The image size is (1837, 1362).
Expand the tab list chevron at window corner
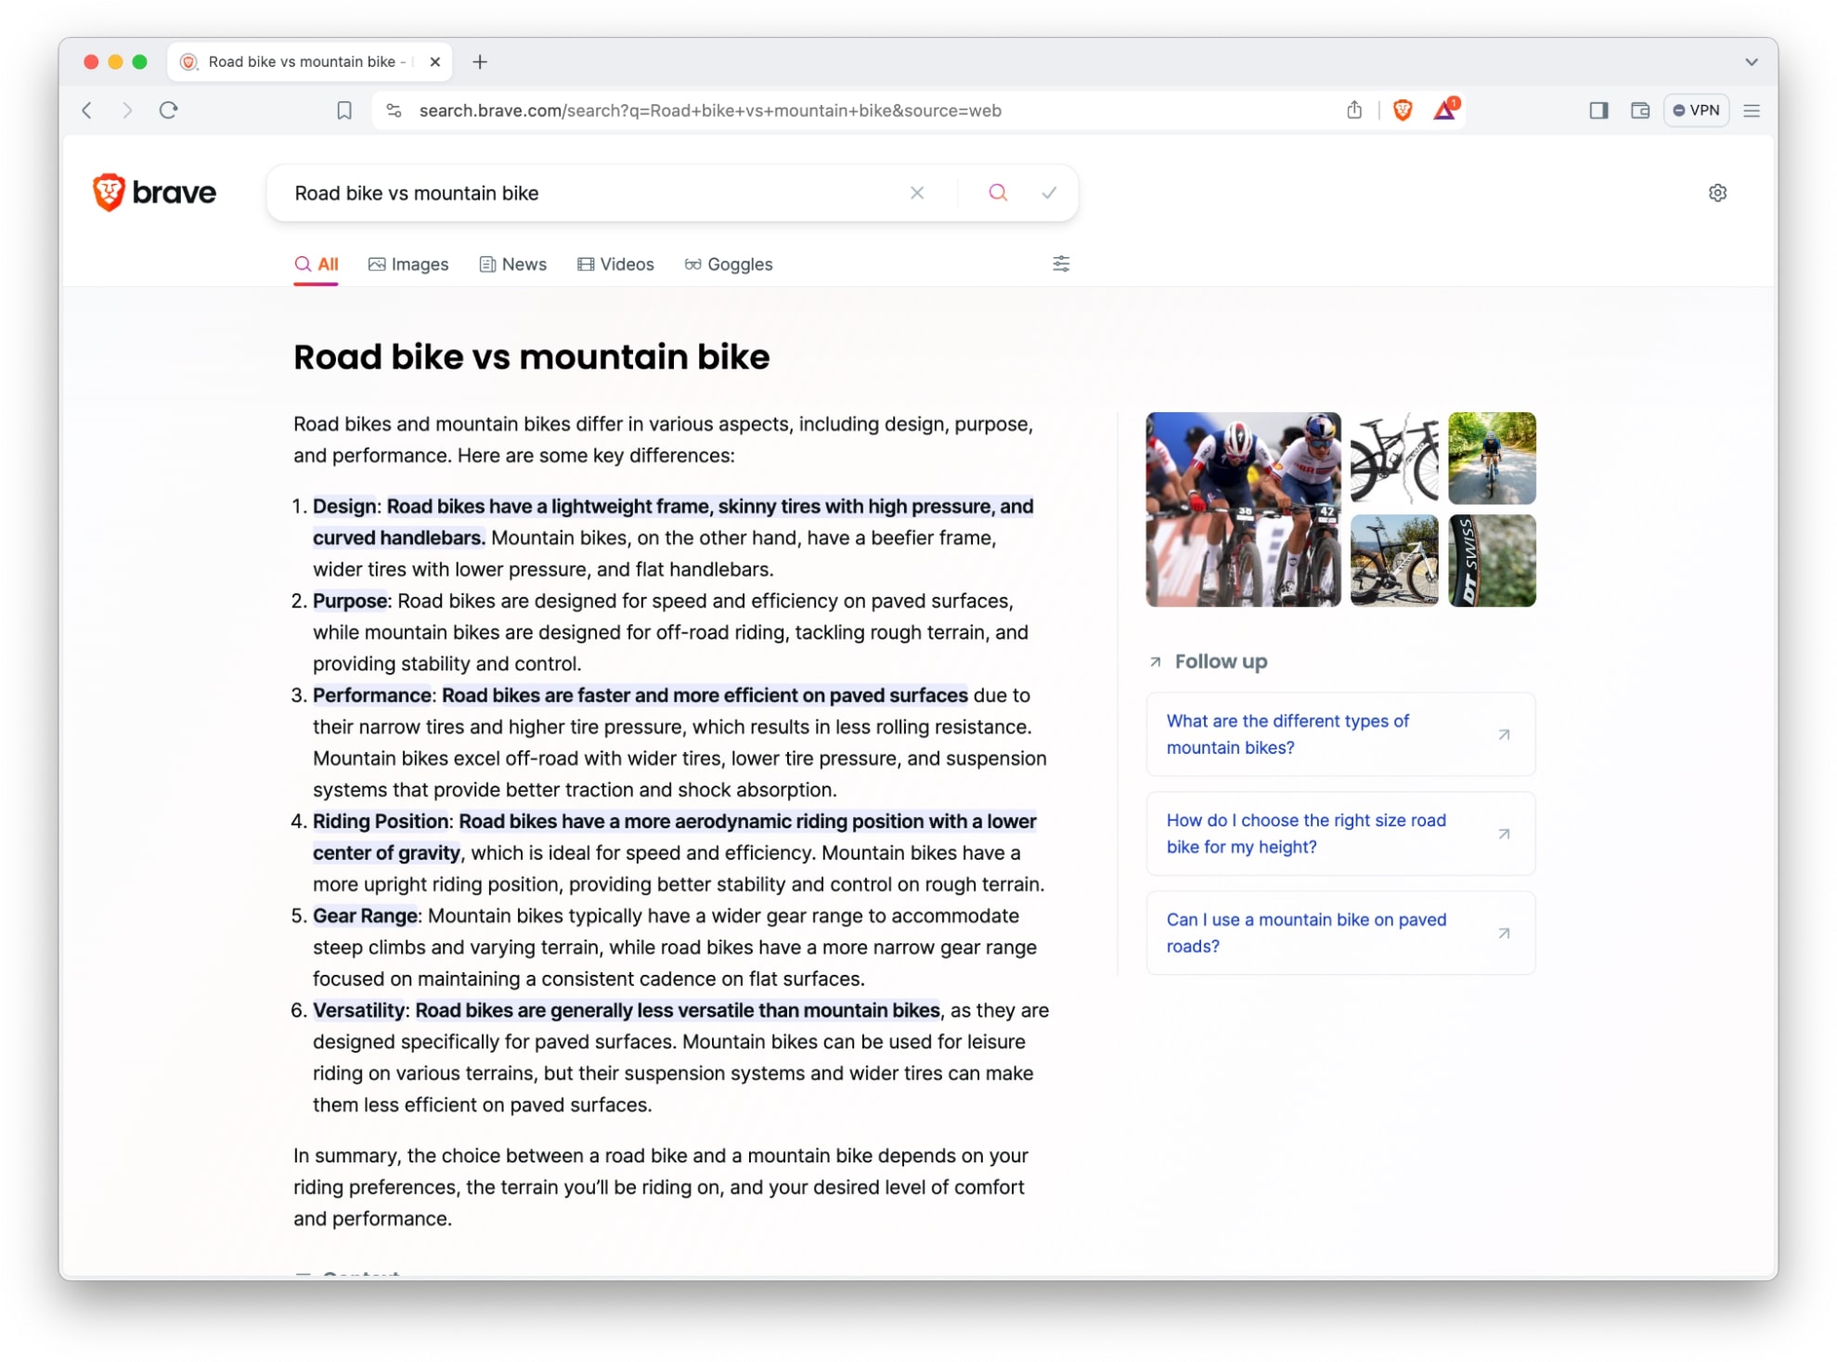1753,61
